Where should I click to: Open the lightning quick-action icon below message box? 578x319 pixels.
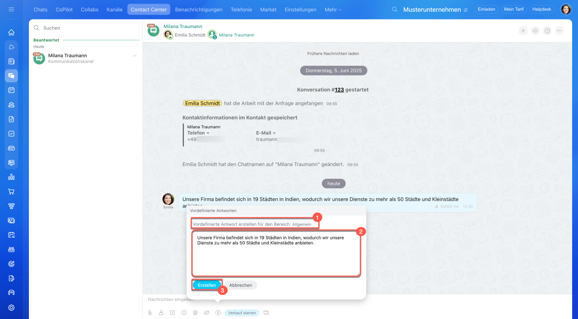coord(218,313)
